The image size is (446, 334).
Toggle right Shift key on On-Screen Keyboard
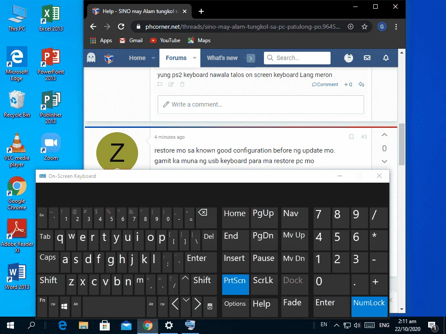coord(204,284)
